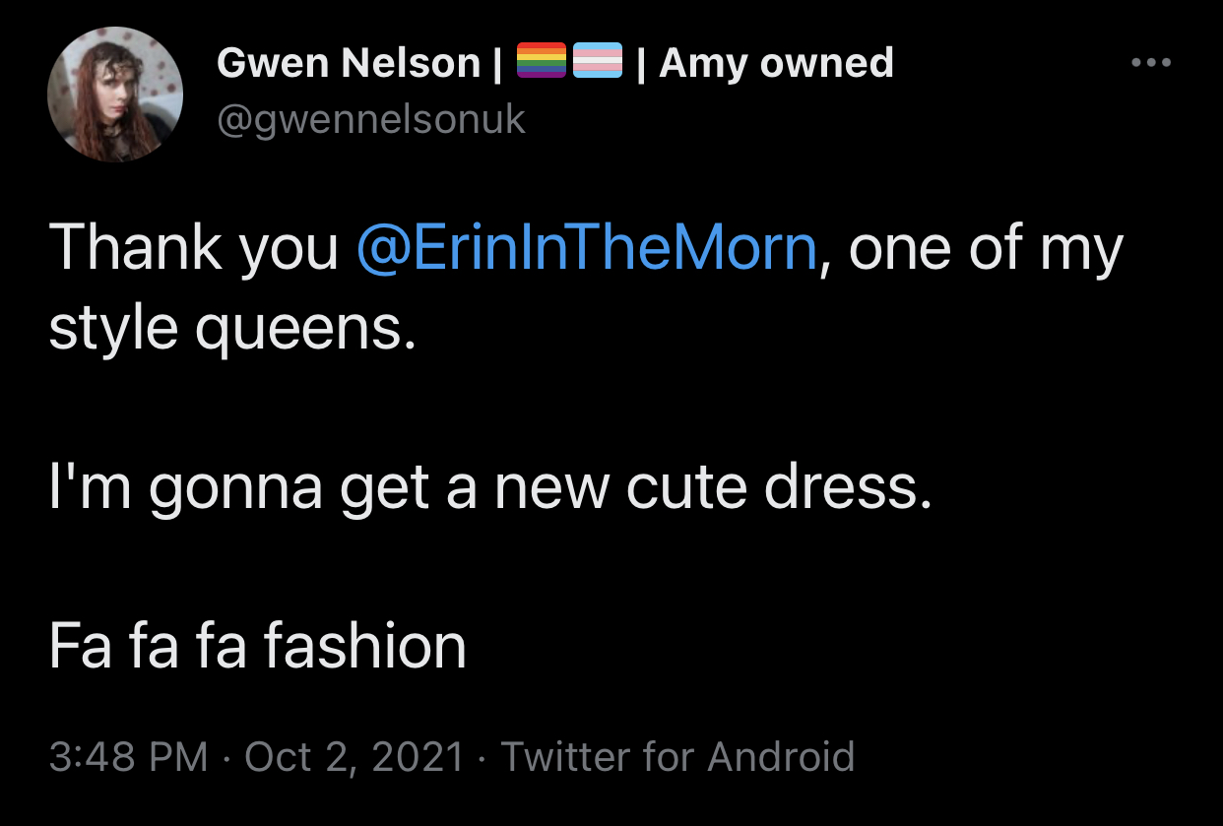Click the word "fashion" in the tweet
The height and width of the screenshot is (826, 1223).
(x=364, y=647)
